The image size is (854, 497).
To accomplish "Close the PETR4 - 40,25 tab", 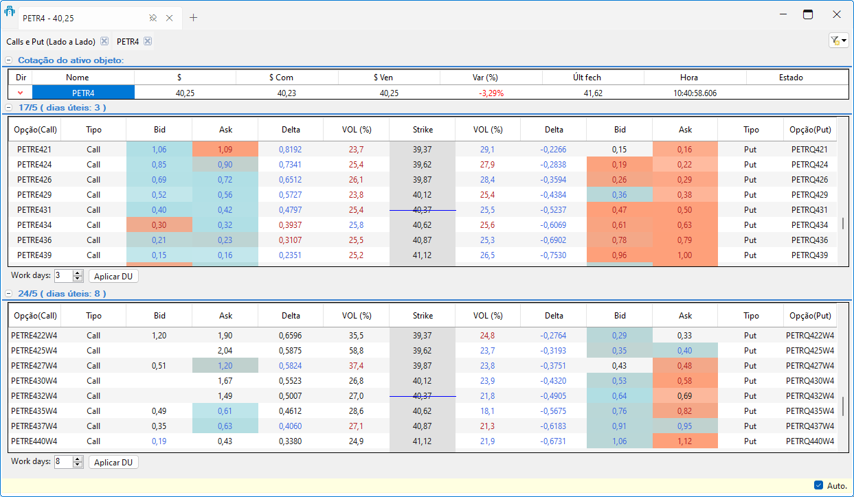I will 170,18.
